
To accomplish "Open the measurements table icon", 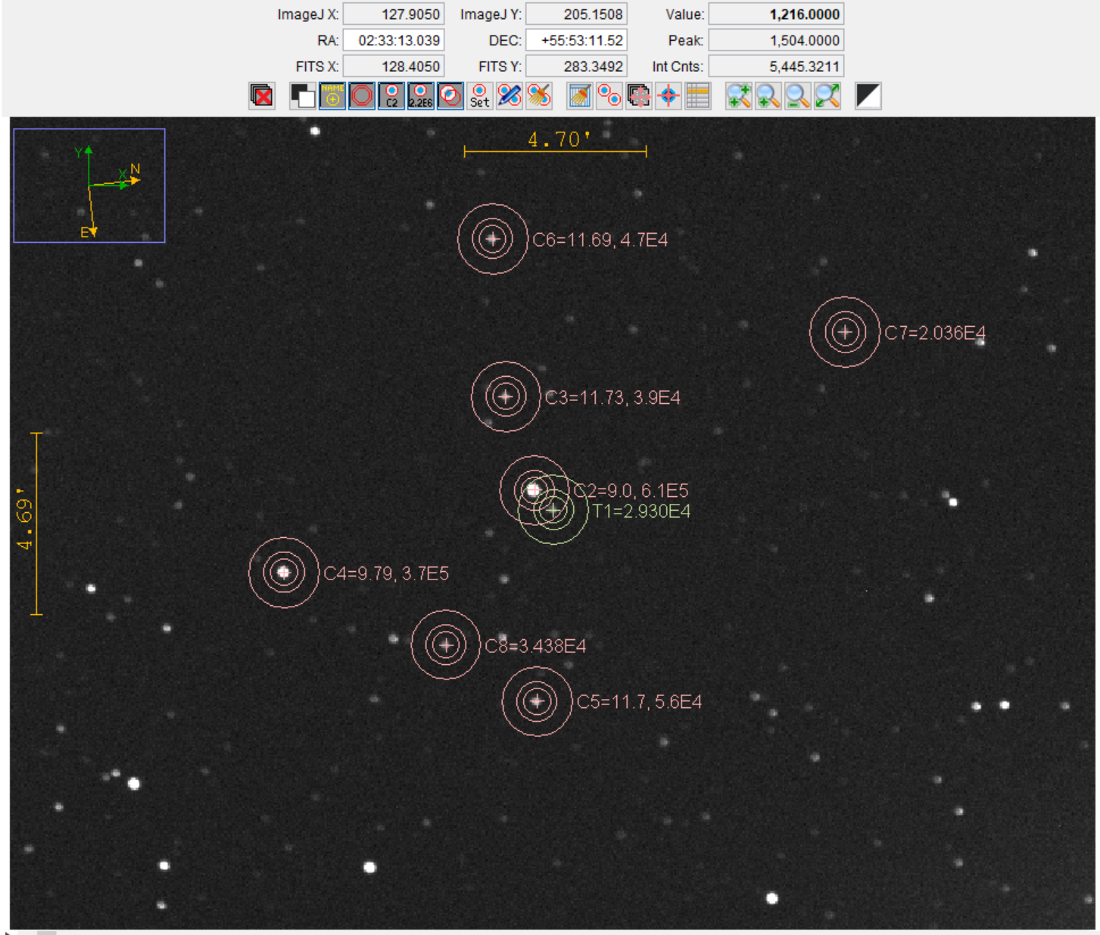I will pos(698,96).
